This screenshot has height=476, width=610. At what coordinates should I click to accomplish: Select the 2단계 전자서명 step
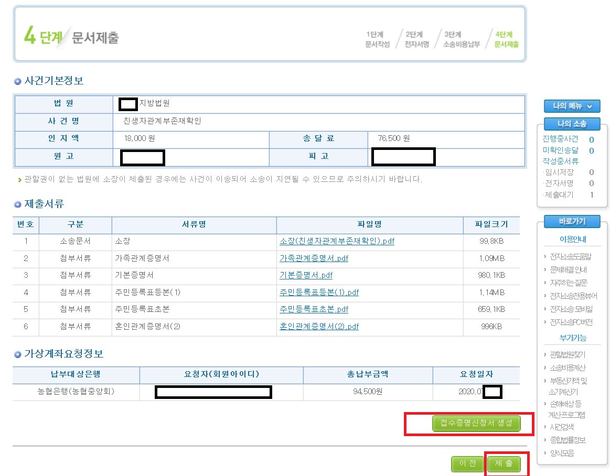coord(416,39)
